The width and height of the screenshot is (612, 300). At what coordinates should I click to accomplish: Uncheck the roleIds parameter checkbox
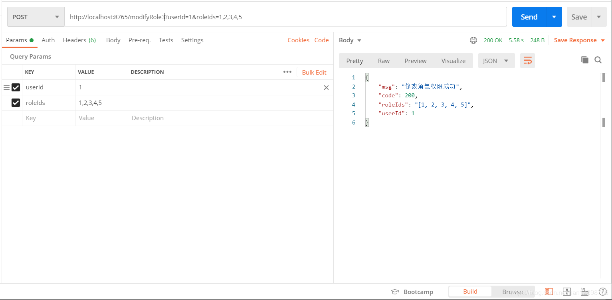pyautogui.click(x=16, y=103)
